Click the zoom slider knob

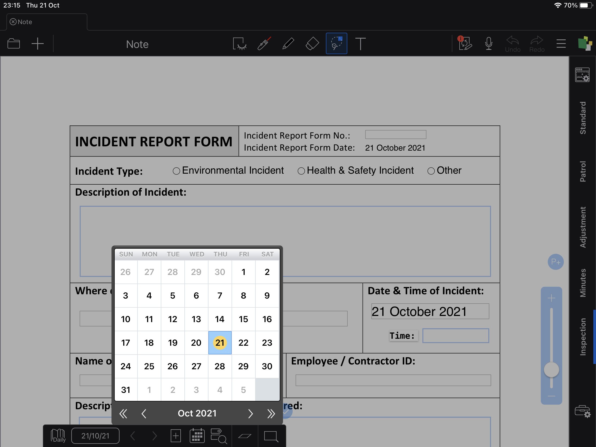click(x=551, y=370)
